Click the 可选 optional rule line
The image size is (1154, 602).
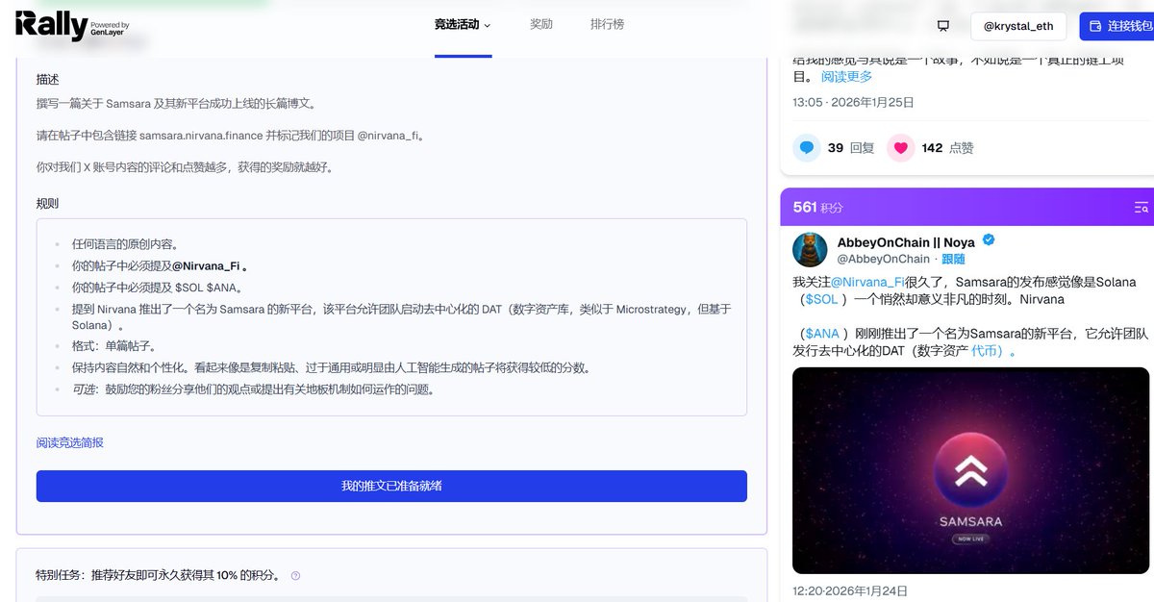(254, 389)
